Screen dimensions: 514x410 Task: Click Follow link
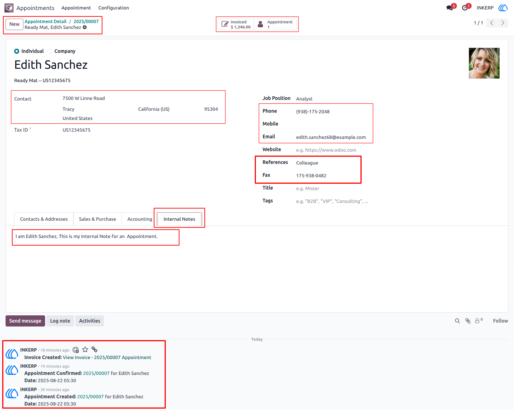[500, 321]
